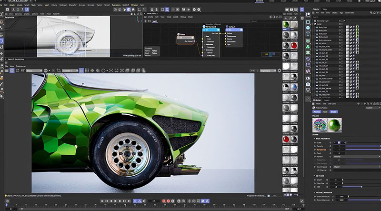This screenshot has width=381, height=211.
Task: Click the Seed value field
Action: tap(339, 153)
